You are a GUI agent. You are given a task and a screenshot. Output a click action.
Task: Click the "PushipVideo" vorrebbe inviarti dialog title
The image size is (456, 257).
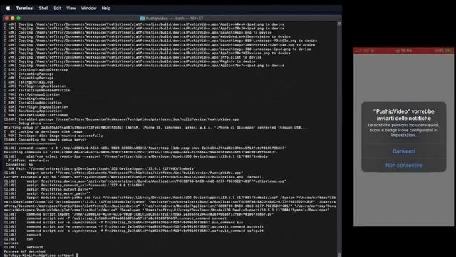(404, 115)
